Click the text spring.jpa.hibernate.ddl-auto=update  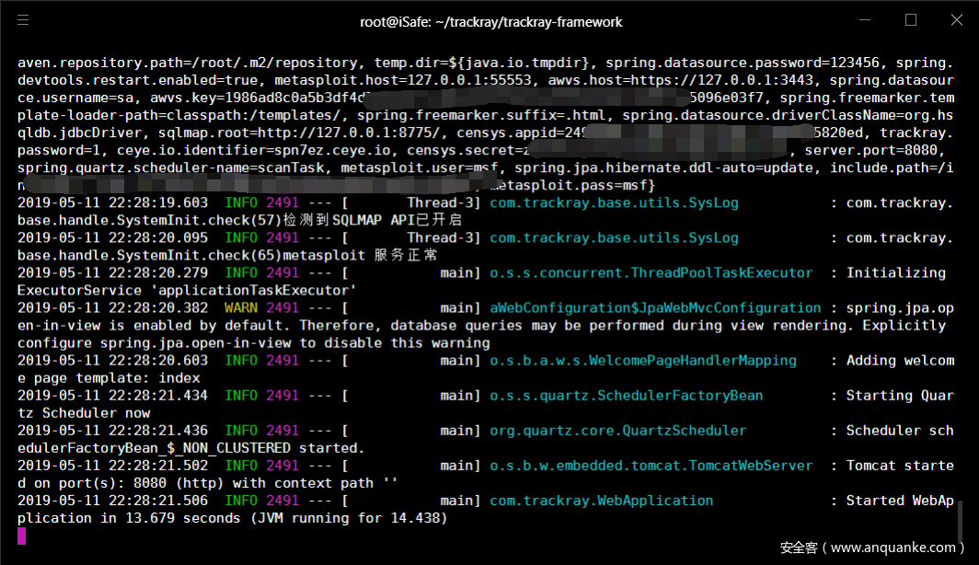tap(663, 168)
